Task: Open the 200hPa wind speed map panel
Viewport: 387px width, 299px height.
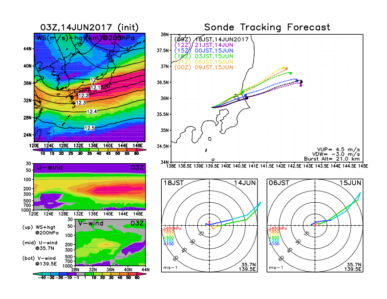Action: pyautogui.click(x=89, y=87)
